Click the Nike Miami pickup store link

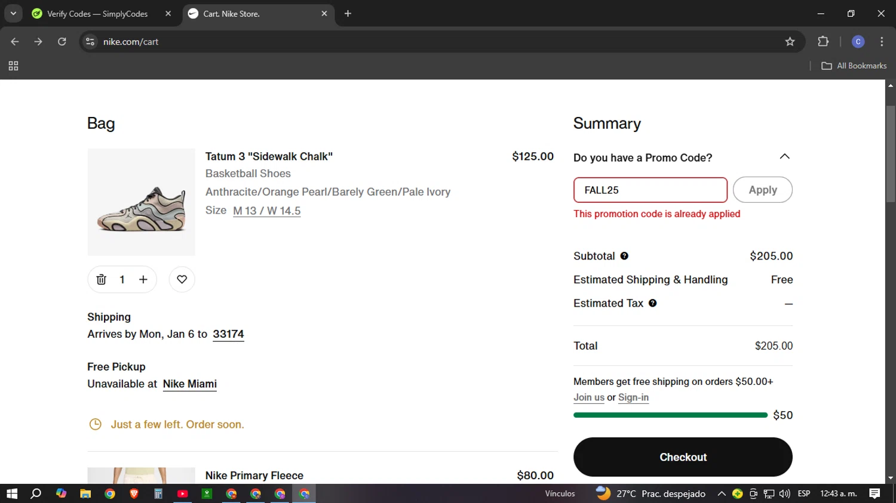coord(189,384)
